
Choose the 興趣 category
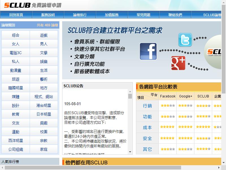44,123
